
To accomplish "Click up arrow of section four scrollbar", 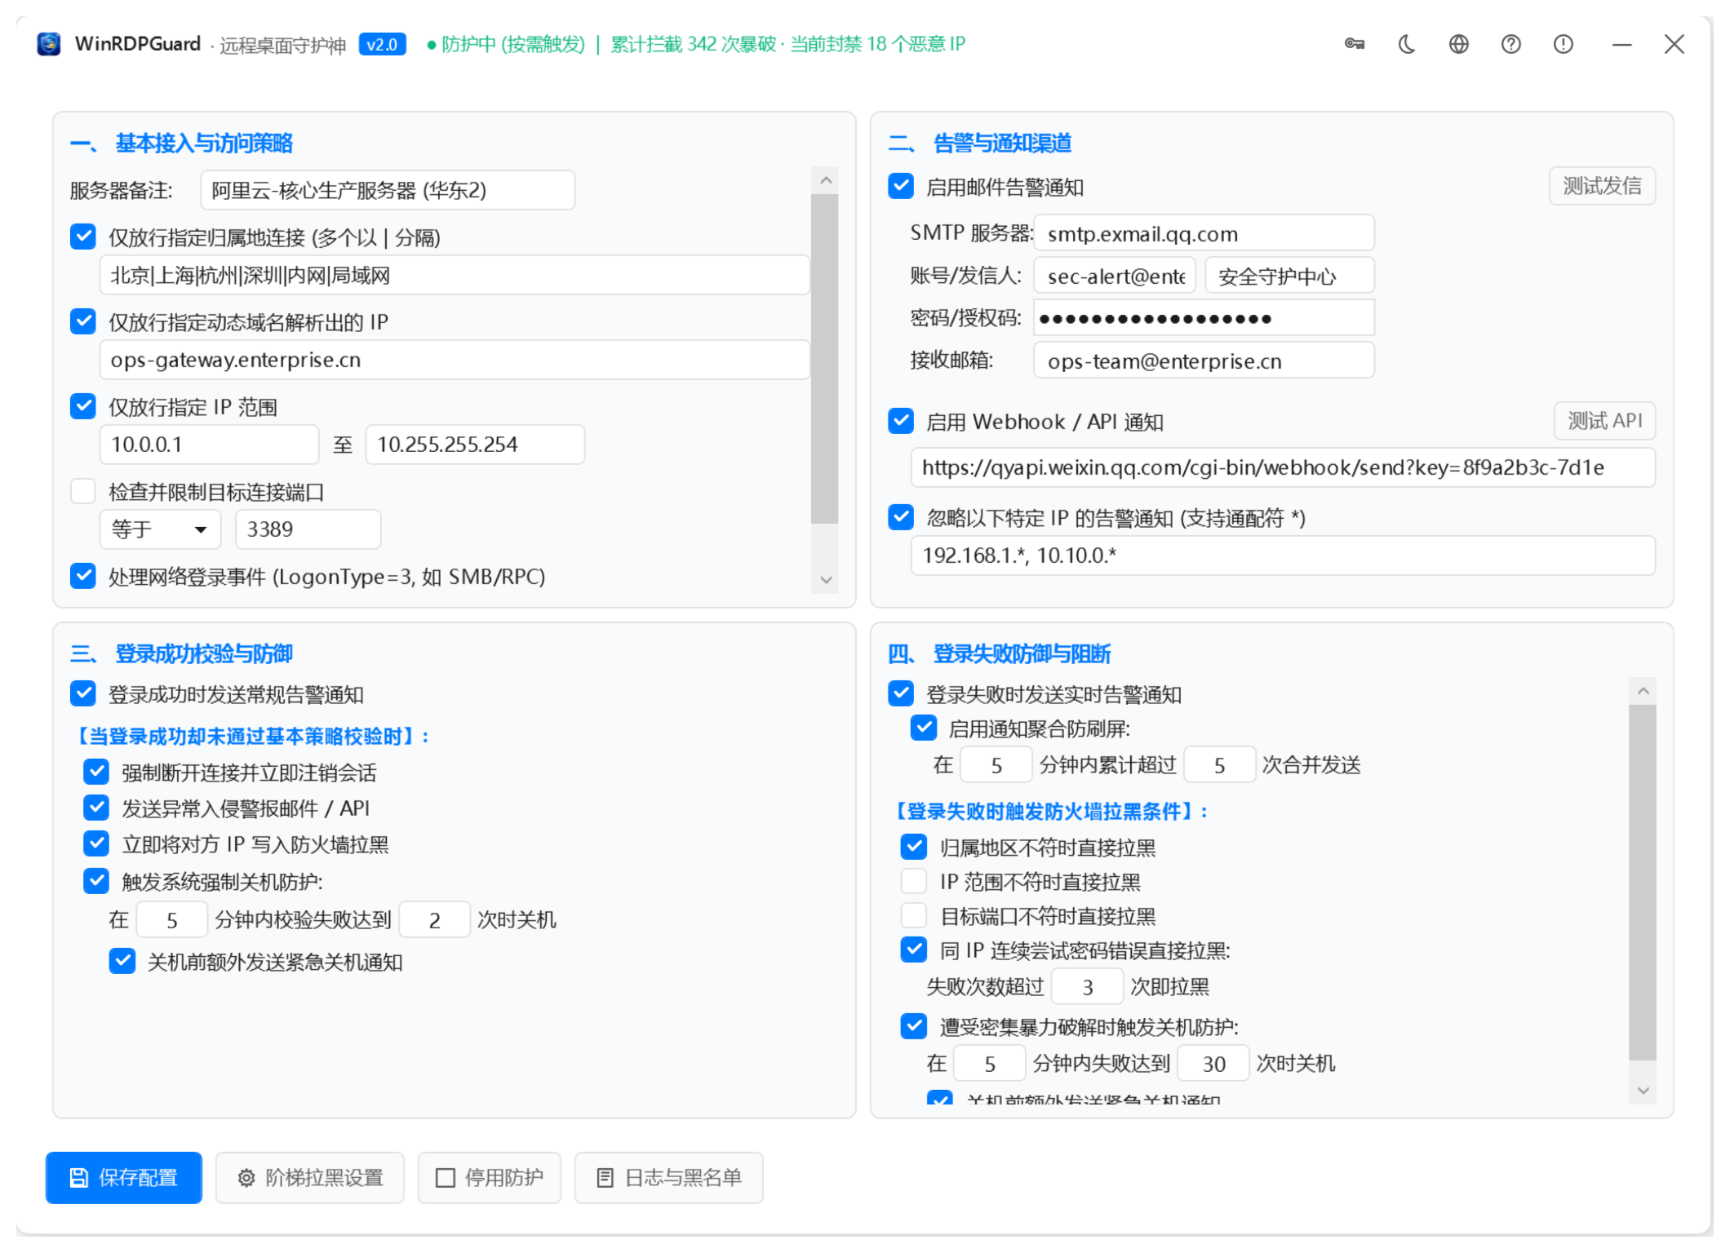I will (x=1643, y=691).
